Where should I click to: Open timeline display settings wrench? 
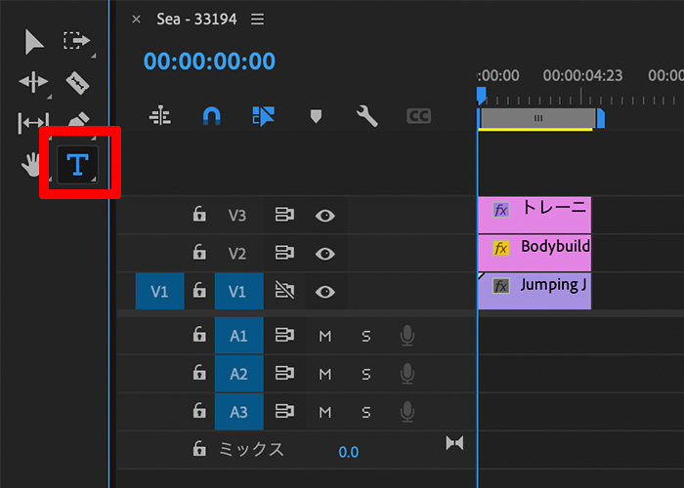pos(366,116)
